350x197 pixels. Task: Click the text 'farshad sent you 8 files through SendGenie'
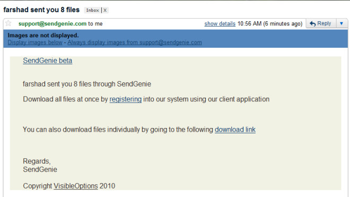(x=87, y=84)
